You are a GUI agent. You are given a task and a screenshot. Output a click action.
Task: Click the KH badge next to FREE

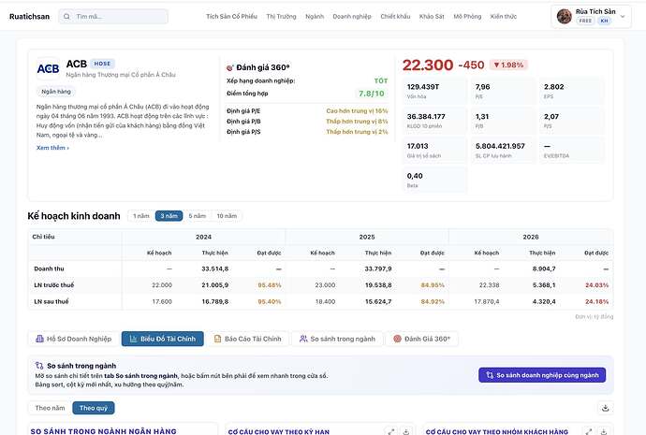[604, 21]
